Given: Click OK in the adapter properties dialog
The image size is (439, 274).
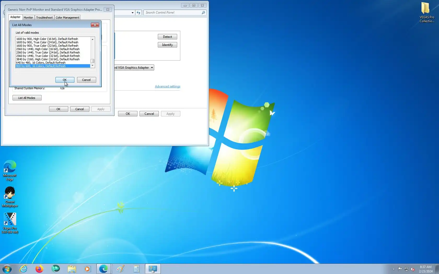Looking at the screenshot, I should pos(59,109).
